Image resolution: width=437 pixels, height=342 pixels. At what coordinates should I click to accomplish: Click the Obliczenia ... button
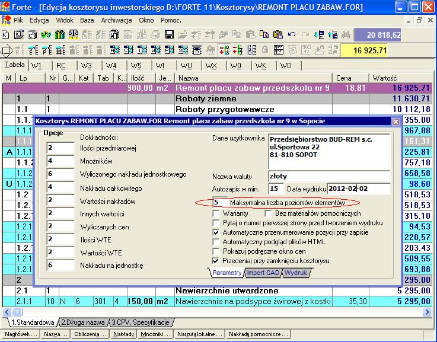tap(90, 334)
